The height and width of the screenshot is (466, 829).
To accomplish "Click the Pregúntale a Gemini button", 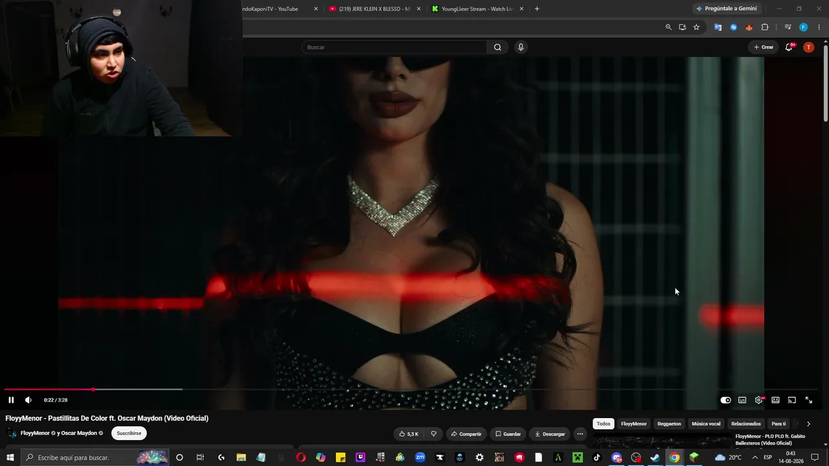I will 726,8.
